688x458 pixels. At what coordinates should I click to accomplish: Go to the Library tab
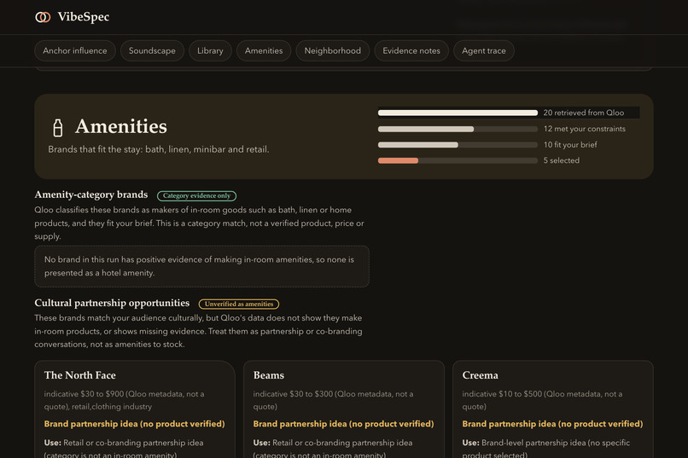[x=210, y=51]
